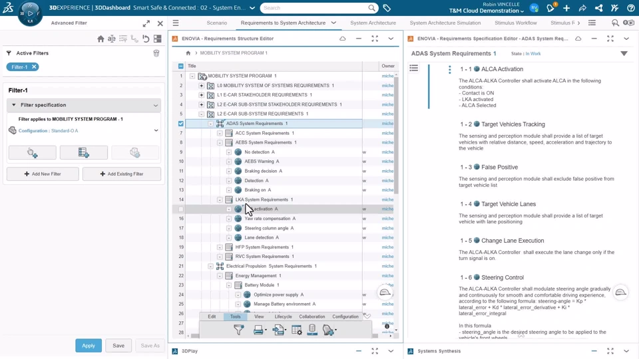Viewport: 639px width, 359px height.
Task: Open the Collaboration tab in action bar
Action: point(312,316)
